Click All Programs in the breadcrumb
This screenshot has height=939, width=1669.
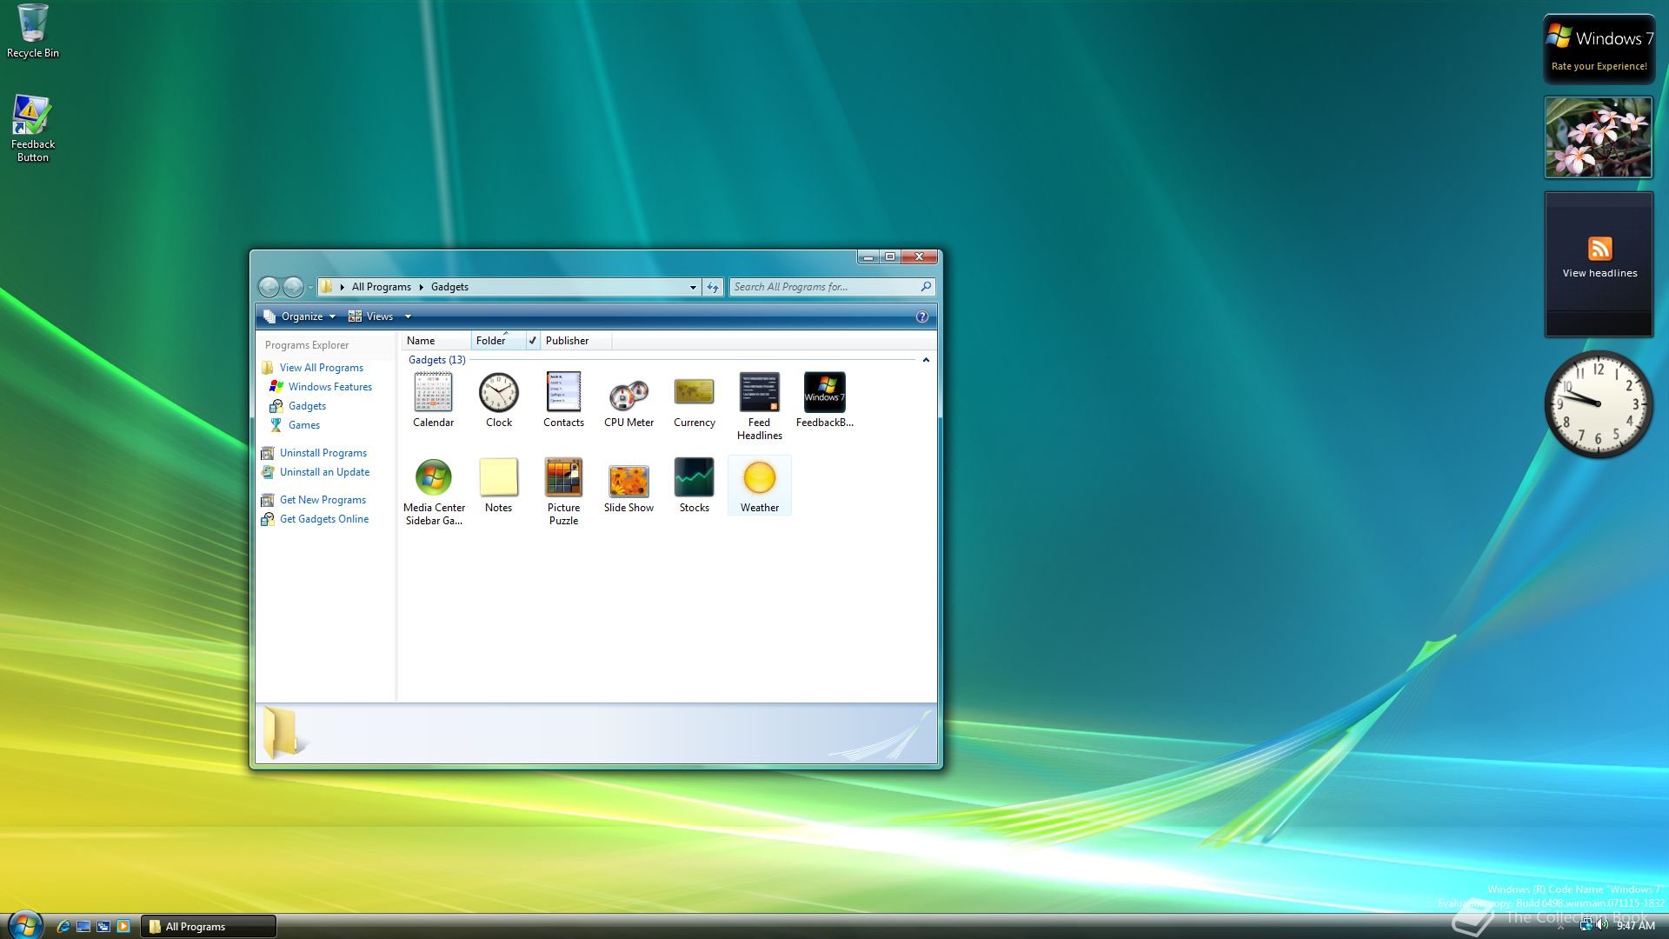click(x=381, y=287)
